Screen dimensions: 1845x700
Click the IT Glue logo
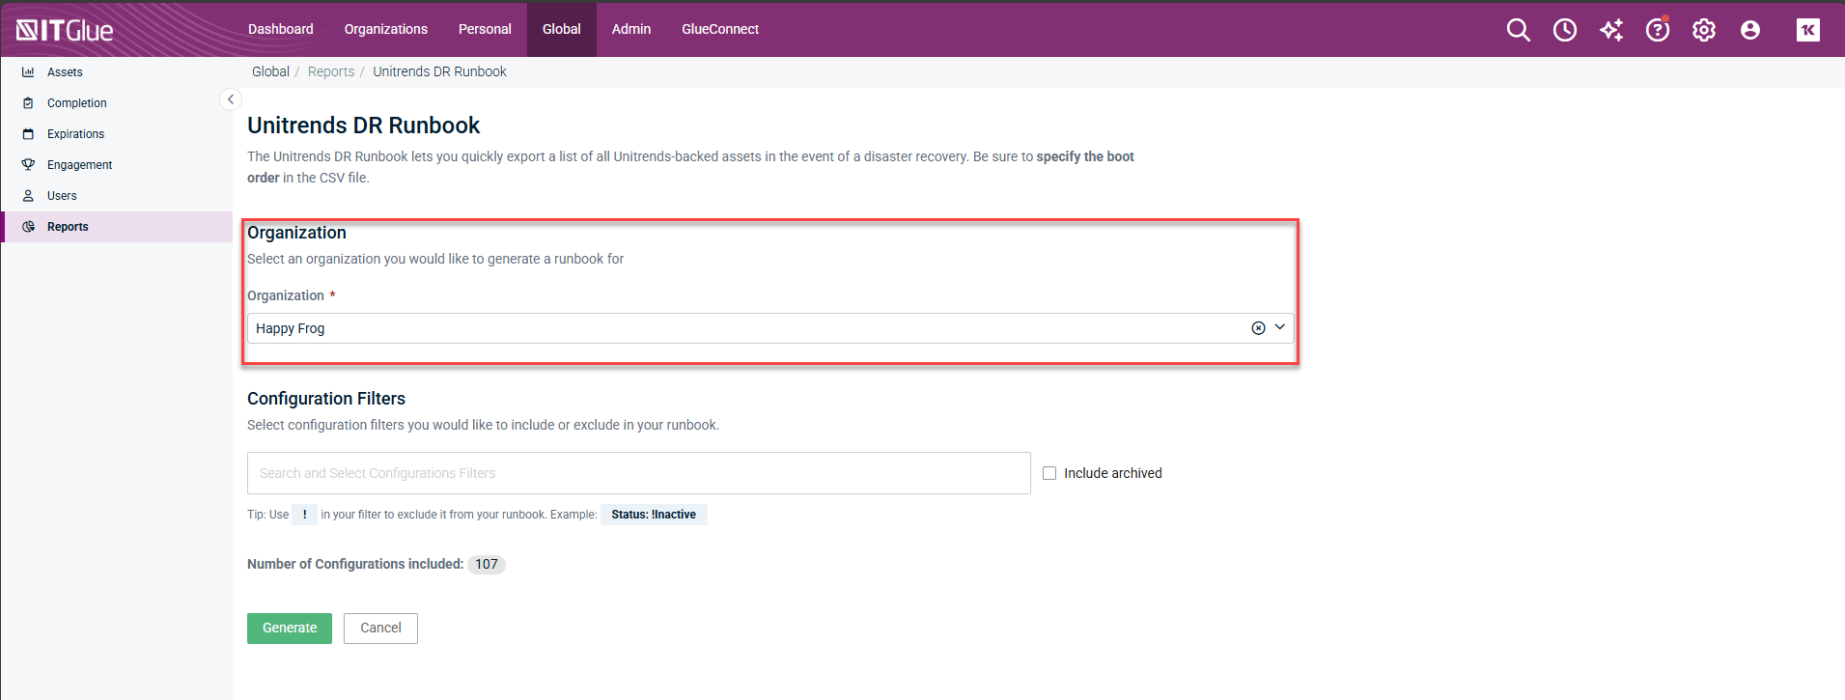click(65, 30)
